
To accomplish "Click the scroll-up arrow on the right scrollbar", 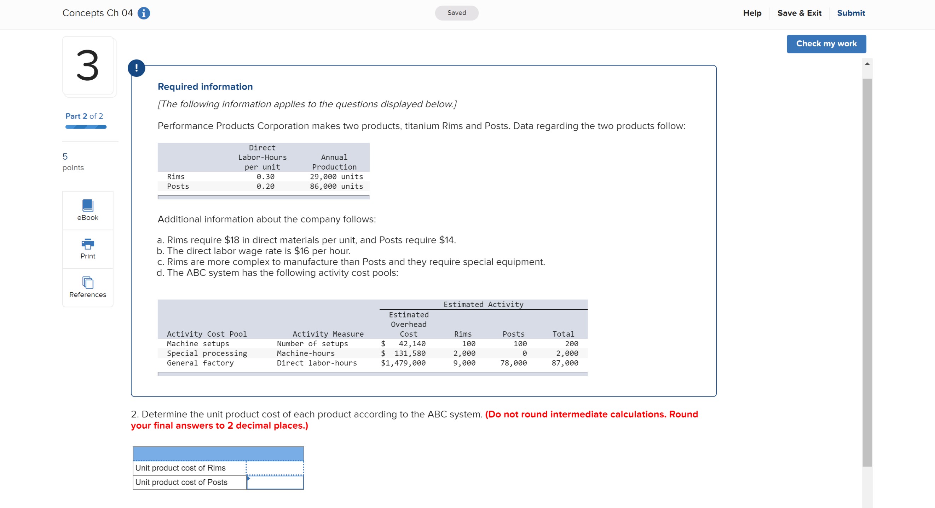I will tap(868, 64).
